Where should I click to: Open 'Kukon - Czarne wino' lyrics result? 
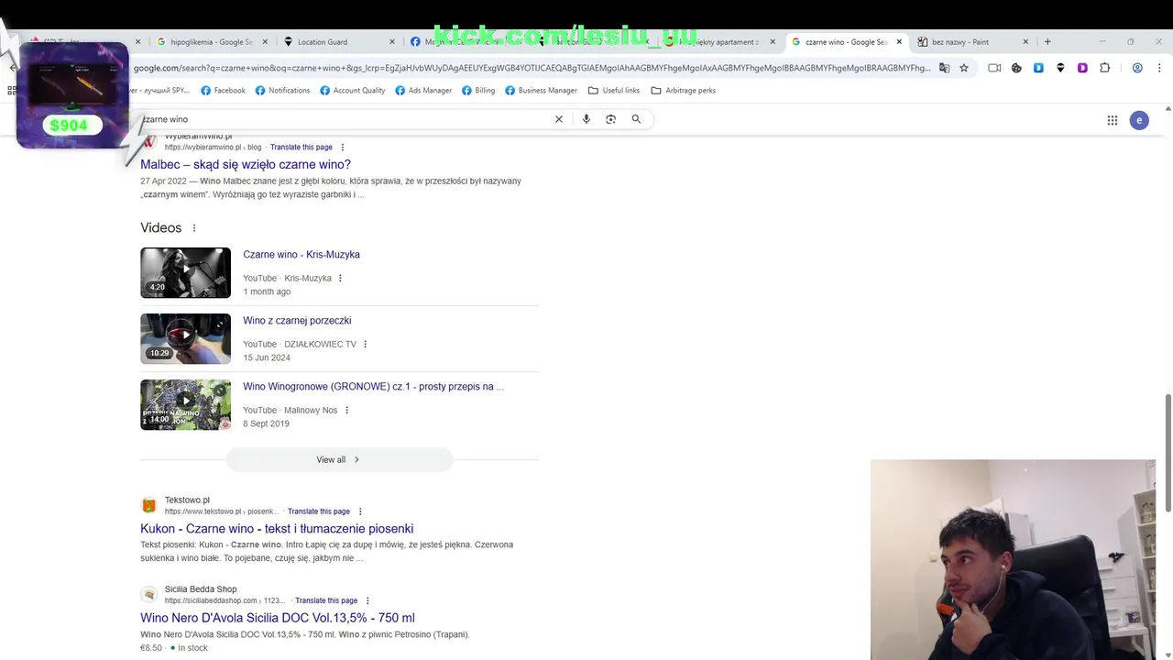277,529
